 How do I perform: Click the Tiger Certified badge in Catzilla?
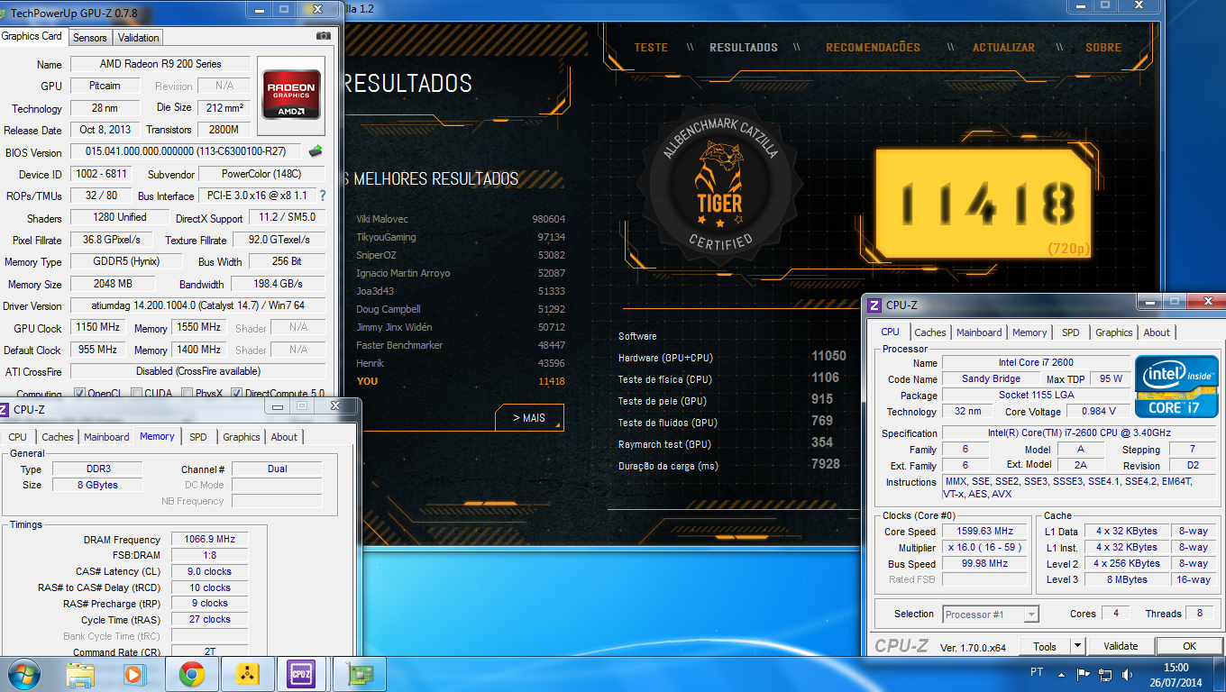[x=718, y=186]
